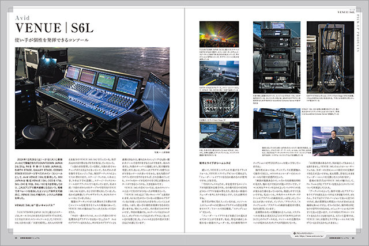Viewport: 369px width, 246px height.
Task: Open the rack rear panel photo with patched cables
Action: click(219, 105)
